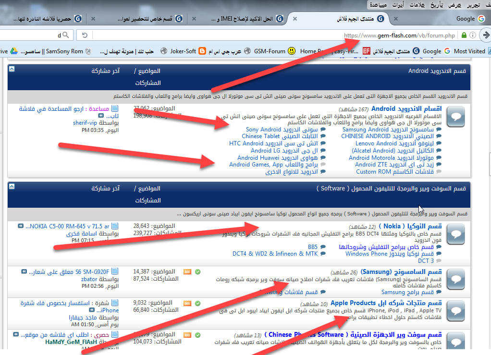Click the go arrow beside the address bar
The width and height of the screenshot is (491, 355).
pyautogui.click(x=486, y=35)
